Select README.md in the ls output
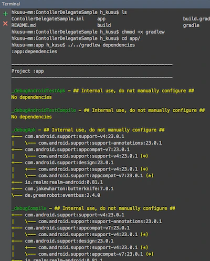 tap(24, 25)
